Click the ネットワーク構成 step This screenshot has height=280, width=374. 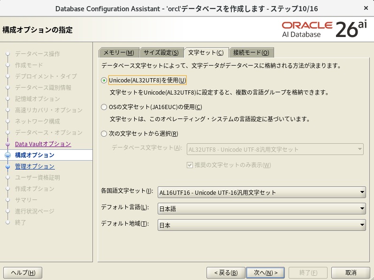(x=38, y=121)
